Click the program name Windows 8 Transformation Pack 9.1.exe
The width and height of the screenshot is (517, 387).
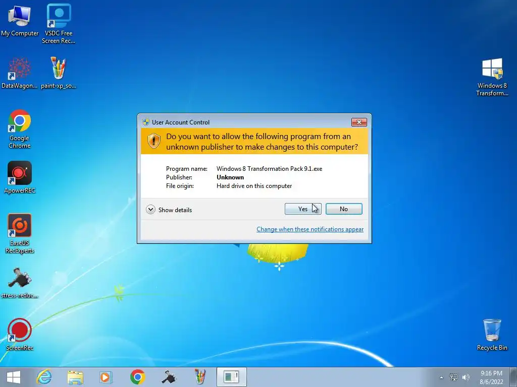(270, 168)
